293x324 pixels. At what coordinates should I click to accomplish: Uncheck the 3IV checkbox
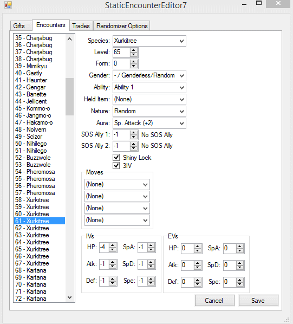116,165
